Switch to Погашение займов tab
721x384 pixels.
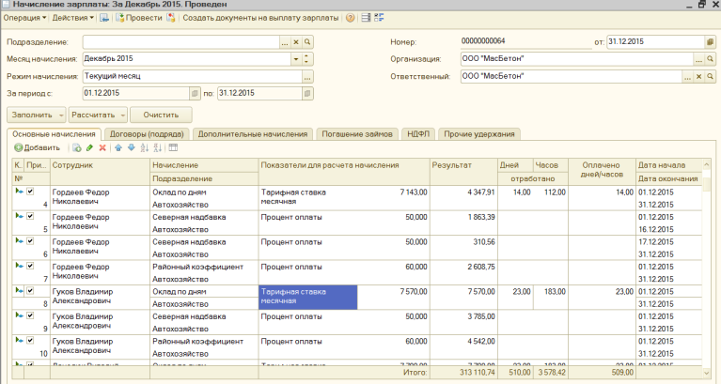[x=357, y=134]
